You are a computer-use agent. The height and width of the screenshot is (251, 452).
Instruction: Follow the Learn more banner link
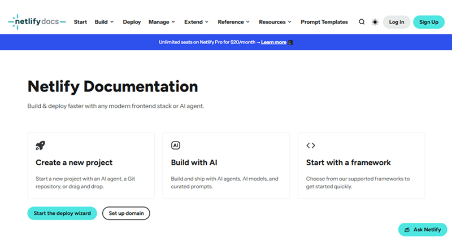273,42
